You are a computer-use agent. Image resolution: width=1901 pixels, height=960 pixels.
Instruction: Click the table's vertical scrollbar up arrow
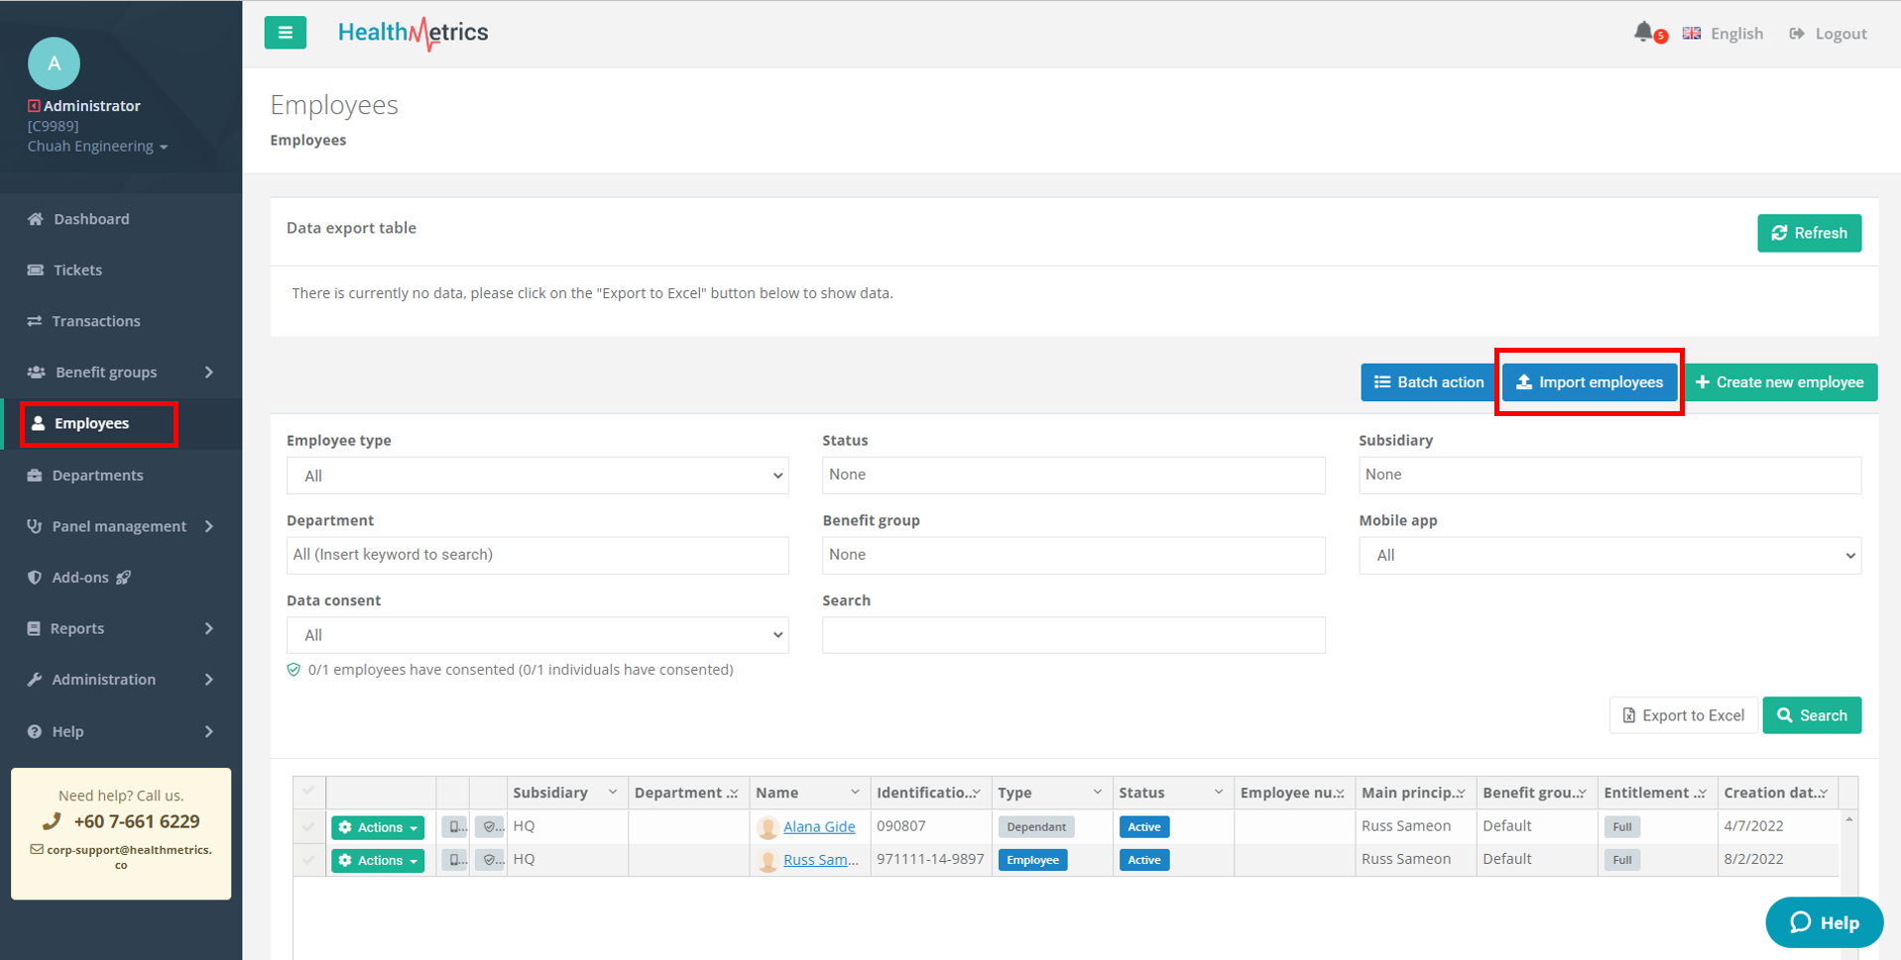tap(1848, 819)
